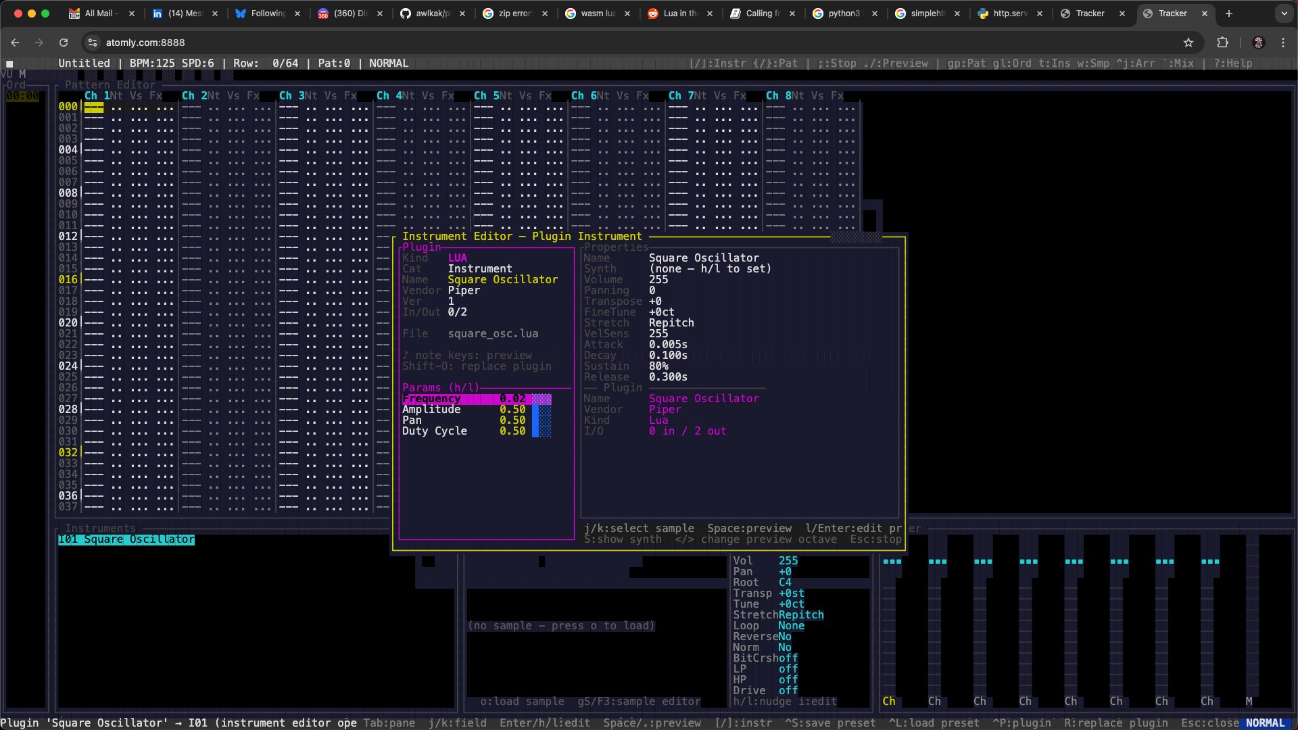
Task: Click the site info icon in the address bar
Action: (92, 42)
